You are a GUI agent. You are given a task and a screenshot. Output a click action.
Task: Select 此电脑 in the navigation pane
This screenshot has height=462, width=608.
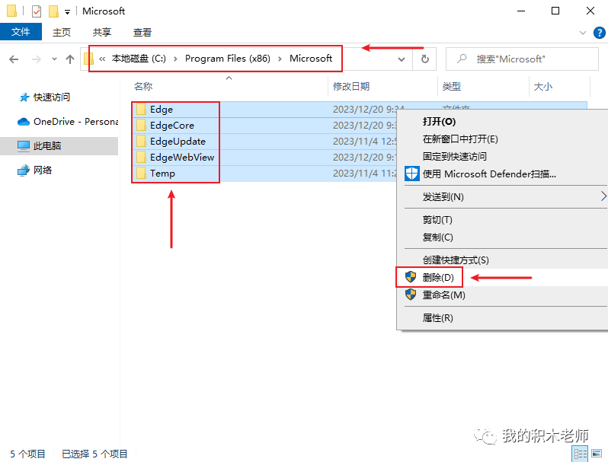pyautogui.click(x=47, y=145)
